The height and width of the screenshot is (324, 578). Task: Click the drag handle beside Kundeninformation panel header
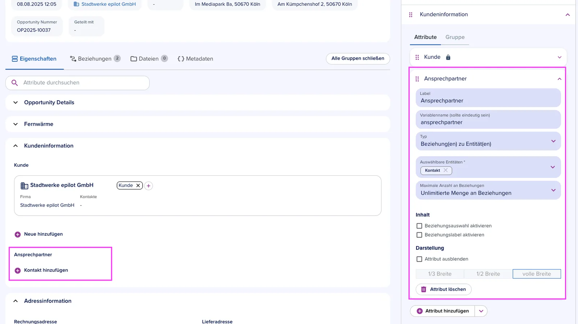411,15
